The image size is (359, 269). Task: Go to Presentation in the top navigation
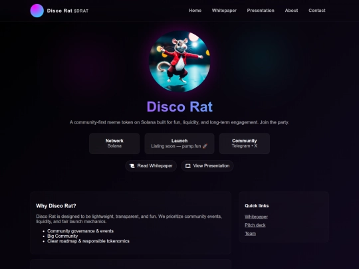click(261, 11)
